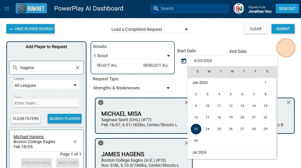The height and width of the screenshot is (168, 301).
Task: Remove the Michael Misa card
Action: [x=186, y=102]
